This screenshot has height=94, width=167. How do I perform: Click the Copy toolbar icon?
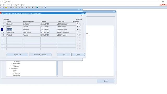pos(22,8)
